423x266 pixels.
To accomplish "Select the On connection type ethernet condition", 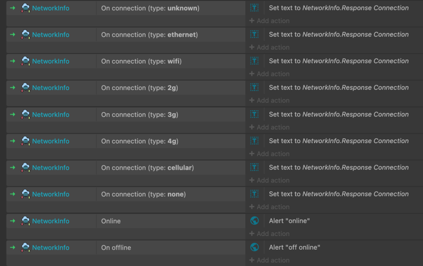I will point(149,35).
